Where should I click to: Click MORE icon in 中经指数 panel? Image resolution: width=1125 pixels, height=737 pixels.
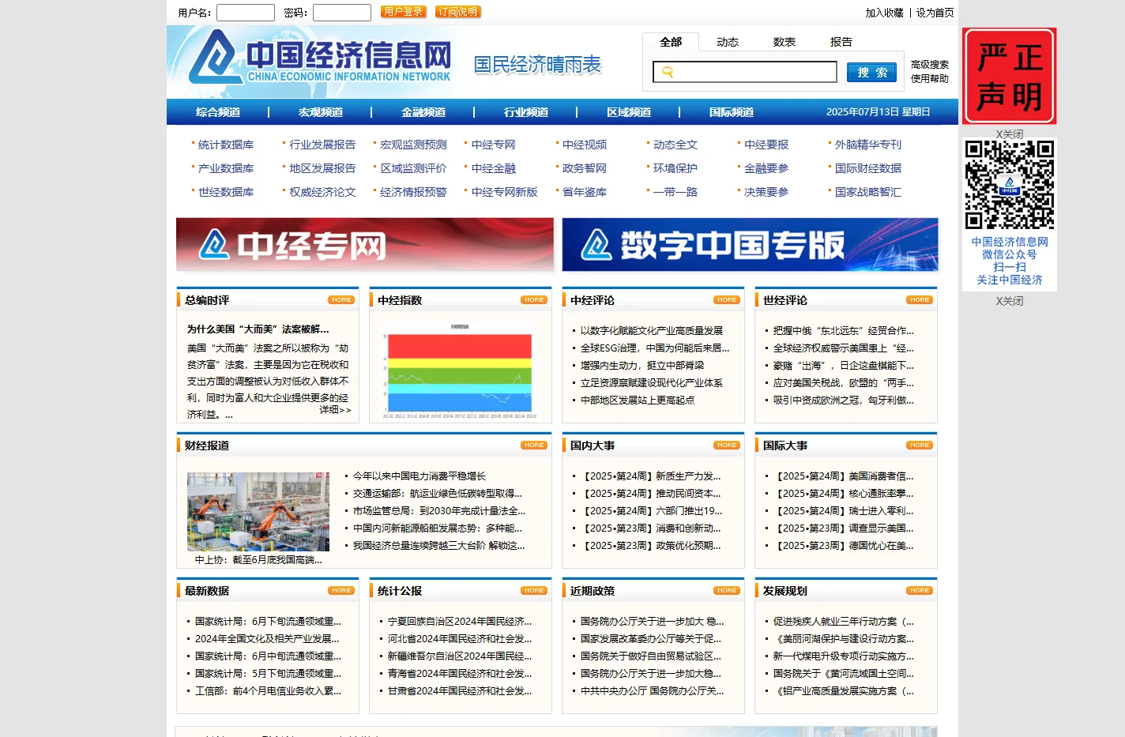click(x=534, y=300)
